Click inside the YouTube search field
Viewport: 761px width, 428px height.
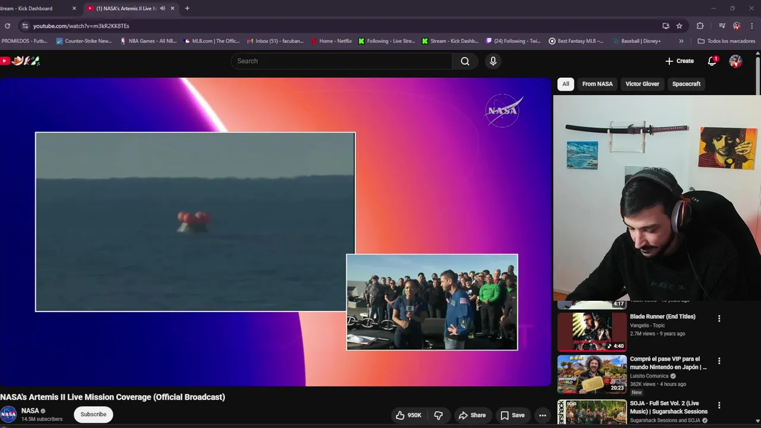pyautogui.click(x=341, y=61)
